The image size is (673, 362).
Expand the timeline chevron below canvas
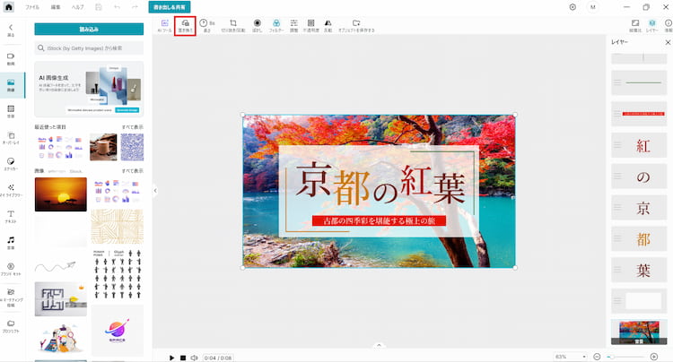(x=379, y=345)
